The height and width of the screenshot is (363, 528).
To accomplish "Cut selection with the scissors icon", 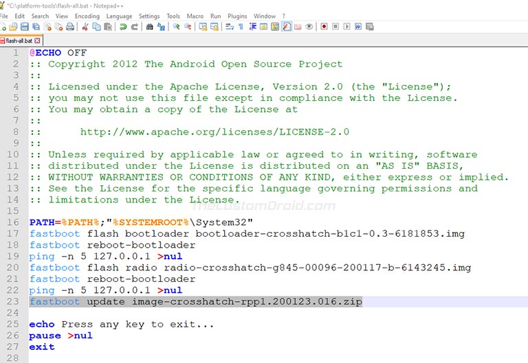I will tap(85, 27).
